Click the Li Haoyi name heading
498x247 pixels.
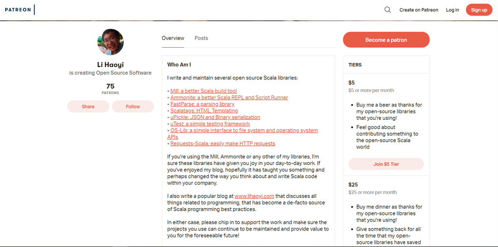pos(110,65)
